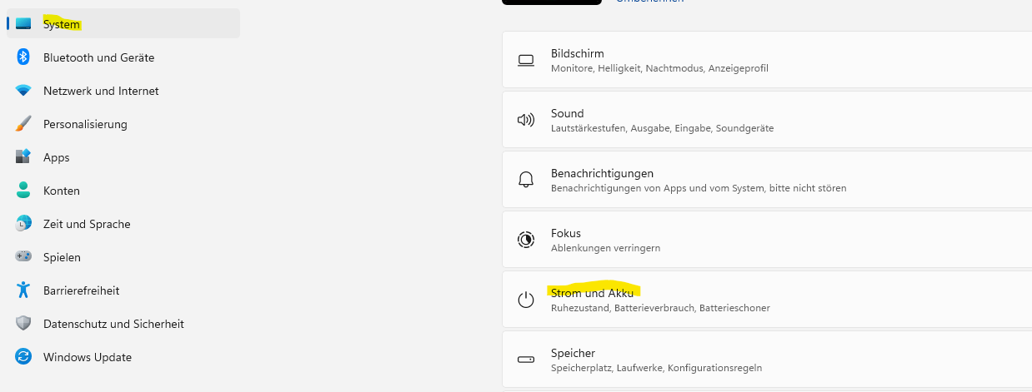Click the Speicher drive icon
This screenshot has height=392, width=1032.
(525, 360)
